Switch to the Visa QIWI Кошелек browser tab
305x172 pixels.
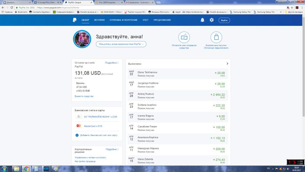point(107,2)
